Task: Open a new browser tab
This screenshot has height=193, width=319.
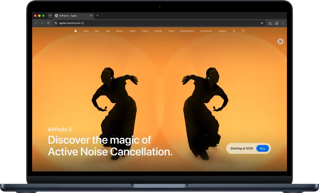Action: tap(97, 16)
